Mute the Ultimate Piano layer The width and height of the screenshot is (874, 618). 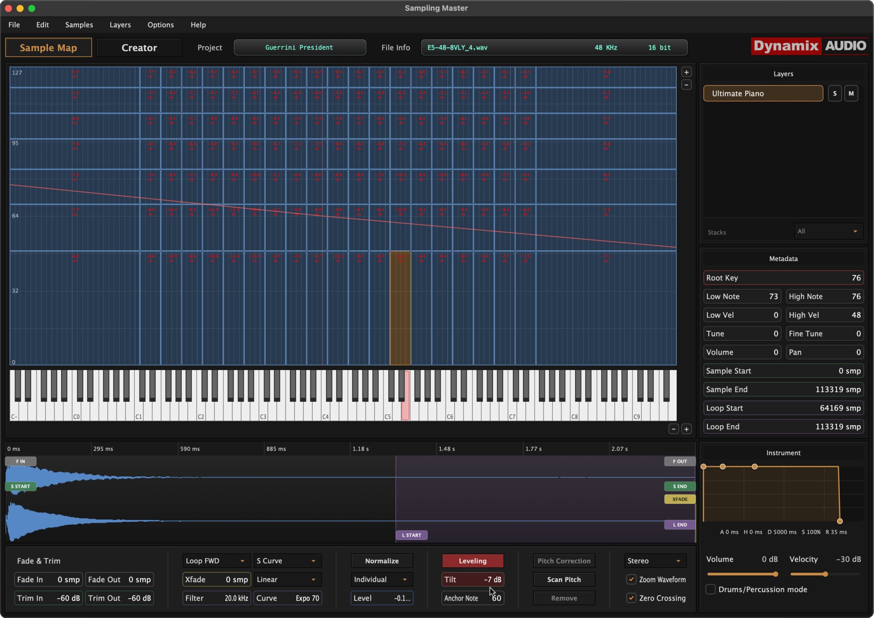(851, 93)
